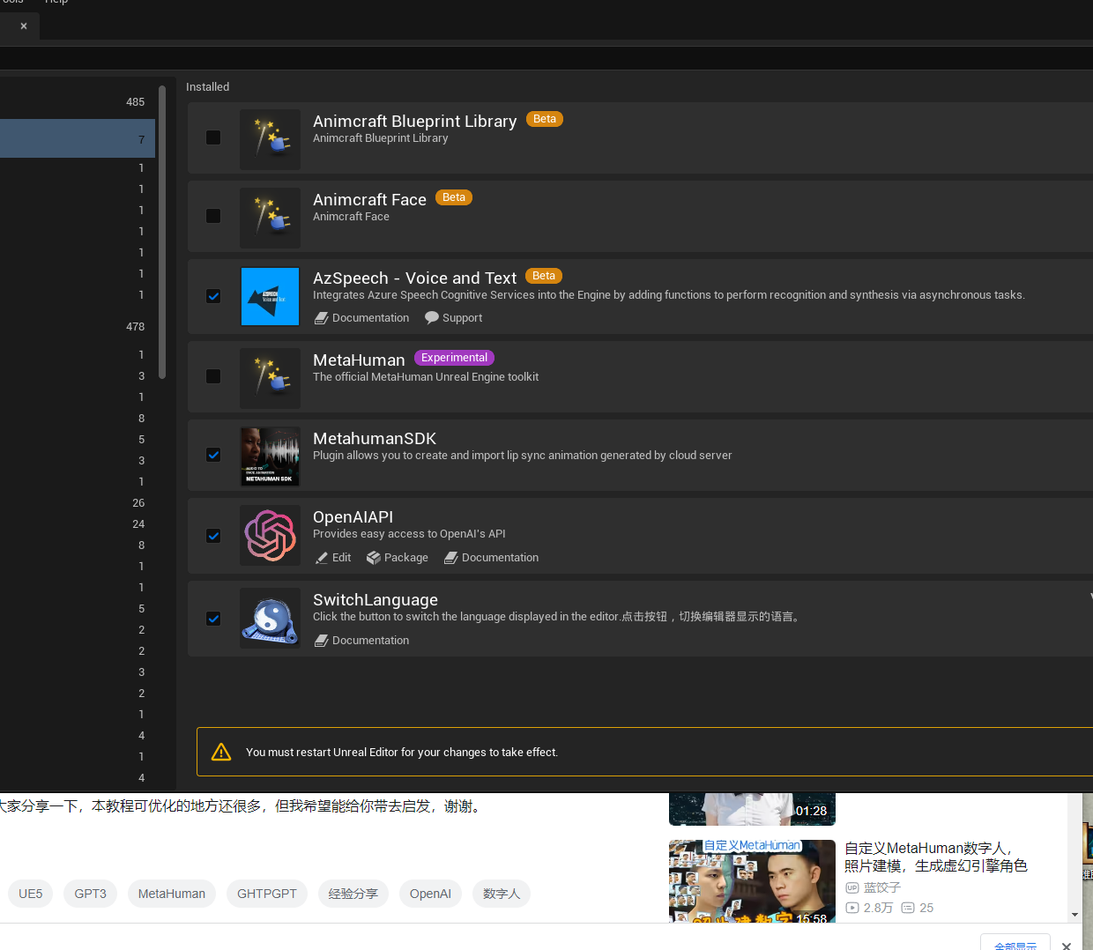Enable the MetaHuman plugin checkbox
Screen dimensions: 1093x950
tap(213, 376)
